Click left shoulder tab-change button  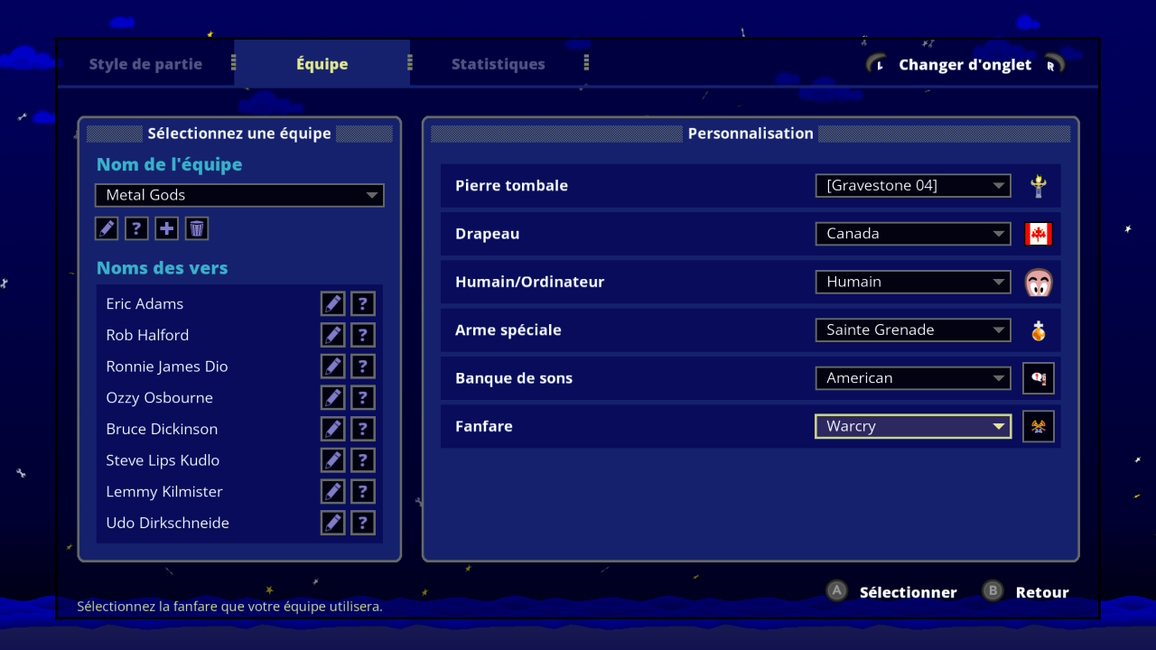(877, 64)
